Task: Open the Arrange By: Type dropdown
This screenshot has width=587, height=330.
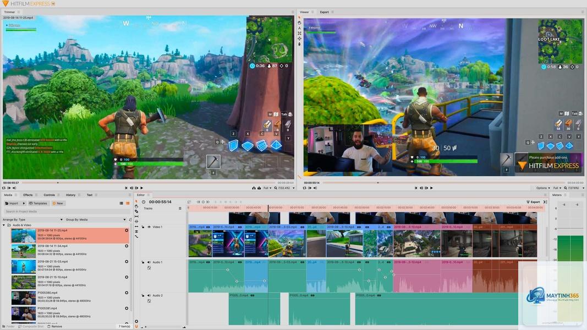Action: (x=32, y=219)
